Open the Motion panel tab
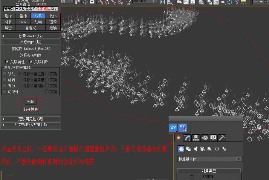The height and width of the screenshot is (180, 269). tap(205, 138)
